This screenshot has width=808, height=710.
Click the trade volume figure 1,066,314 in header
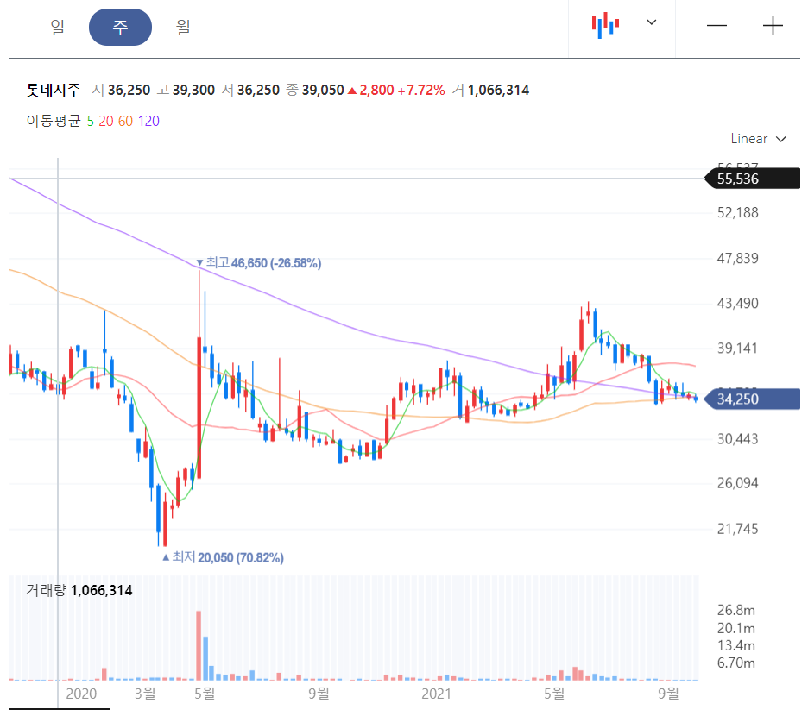(x=498, y=90)
